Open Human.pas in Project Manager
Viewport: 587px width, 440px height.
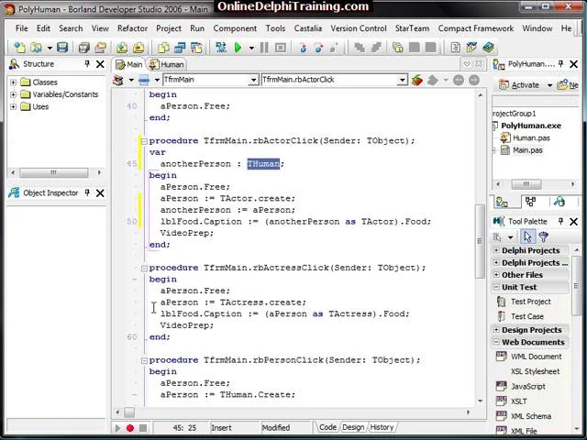point(530,137)
